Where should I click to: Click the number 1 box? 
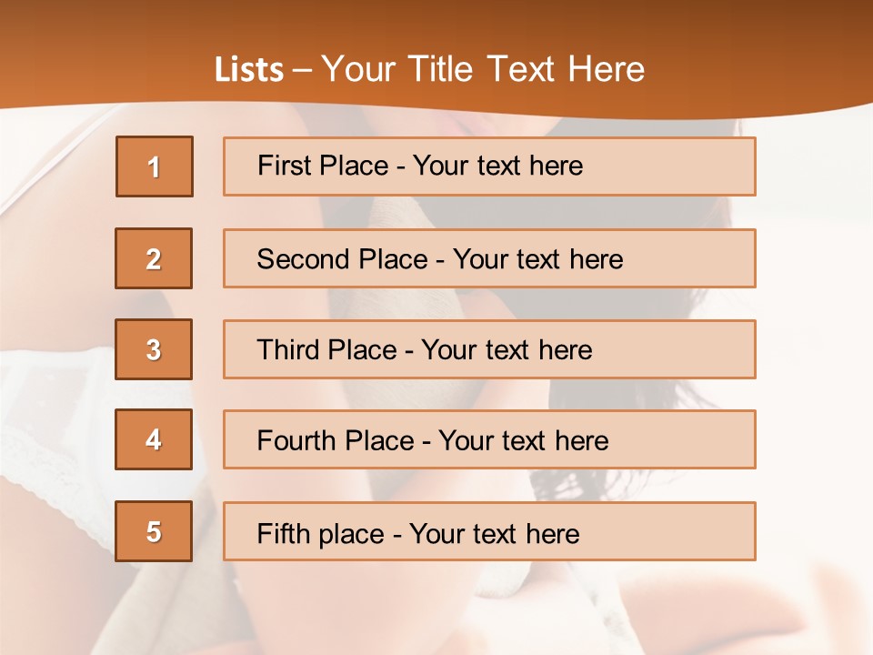[155, 166]
